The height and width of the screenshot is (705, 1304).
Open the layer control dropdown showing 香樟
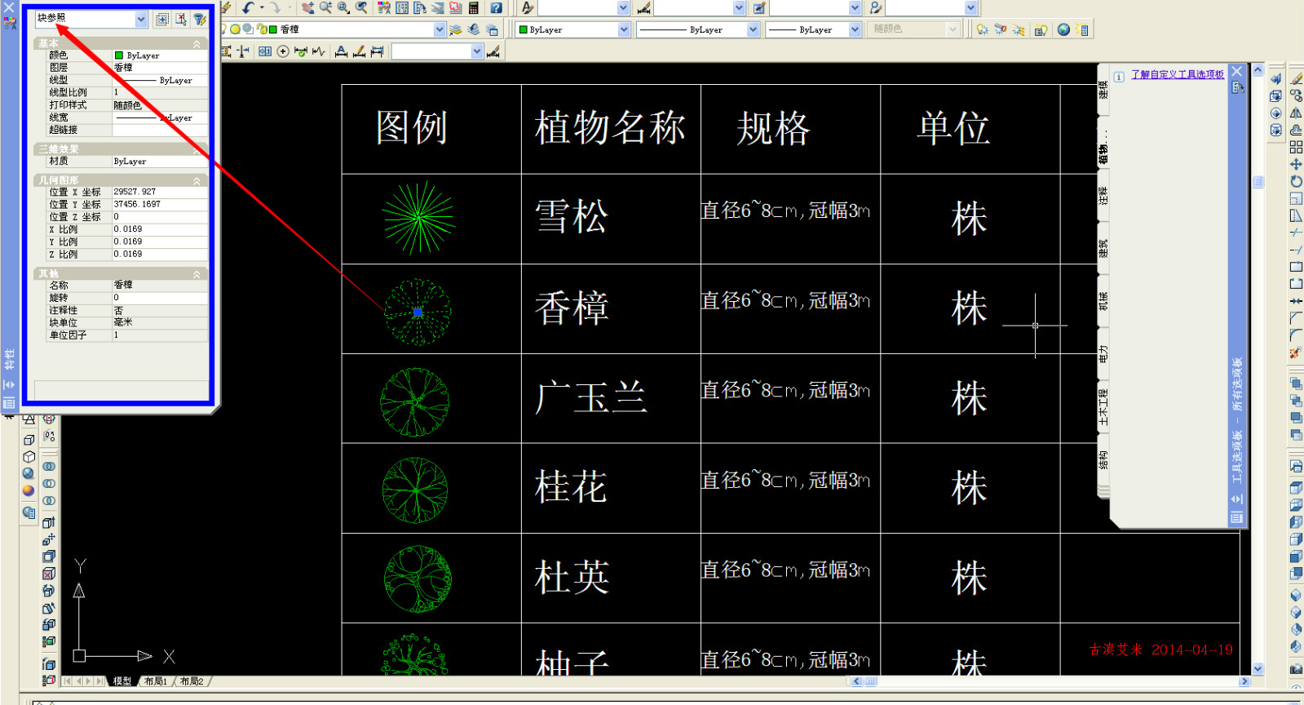coord(440,29)
